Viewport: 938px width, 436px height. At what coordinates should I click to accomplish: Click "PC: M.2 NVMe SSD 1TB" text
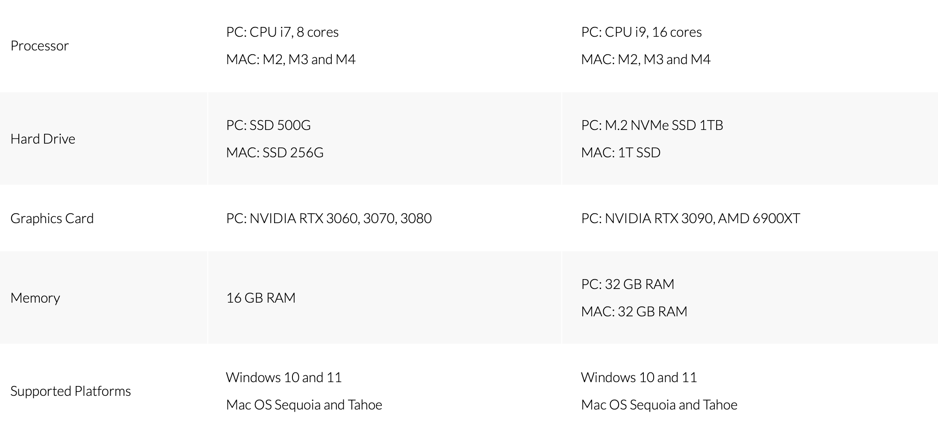click(652, 125)
